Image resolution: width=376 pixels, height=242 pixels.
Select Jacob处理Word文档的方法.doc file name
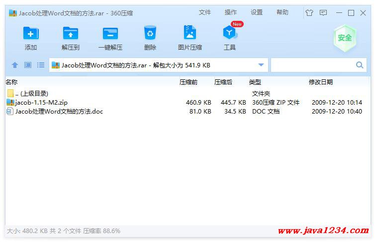(x=59, y=112)
